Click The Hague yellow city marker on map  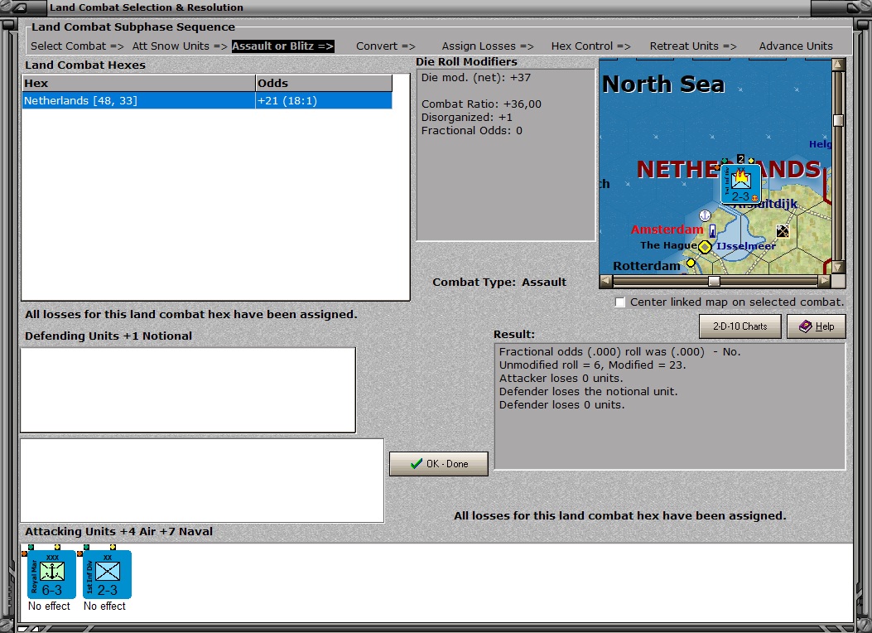(705, 246)
